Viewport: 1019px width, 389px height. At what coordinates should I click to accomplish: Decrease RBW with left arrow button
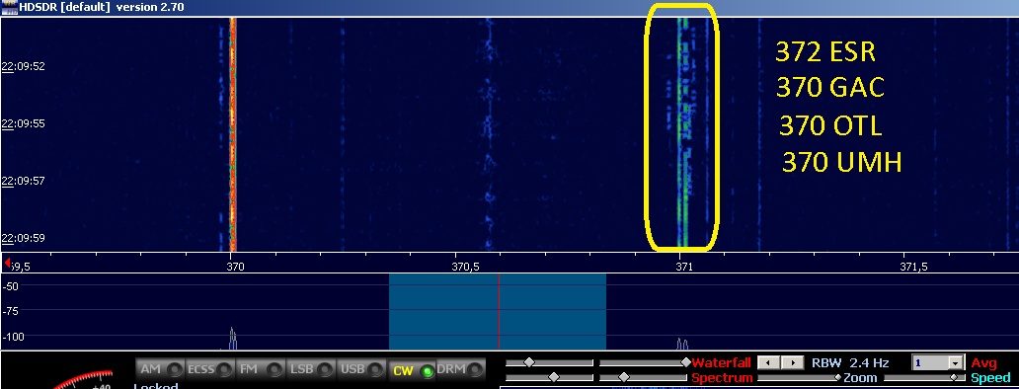point(770,362)
